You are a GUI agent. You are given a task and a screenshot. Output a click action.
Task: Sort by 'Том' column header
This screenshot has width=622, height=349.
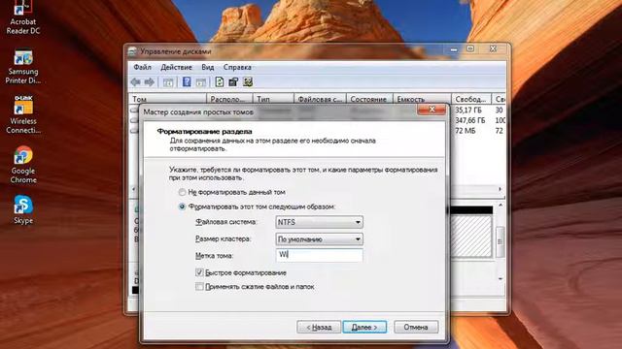point(168,99)
